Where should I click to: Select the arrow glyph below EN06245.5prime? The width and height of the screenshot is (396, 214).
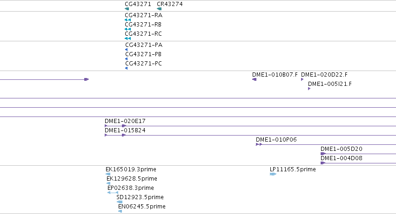120,211
